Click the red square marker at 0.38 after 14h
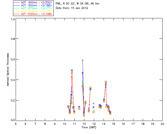 click(x=106, y=82)
